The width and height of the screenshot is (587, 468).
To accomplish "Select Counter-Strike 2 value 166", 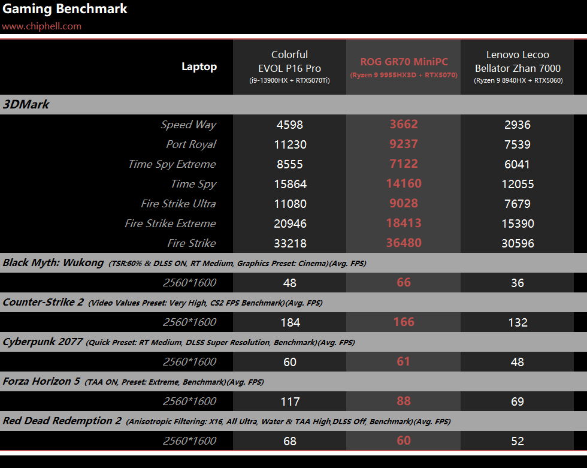I will (x=404, y=322).
